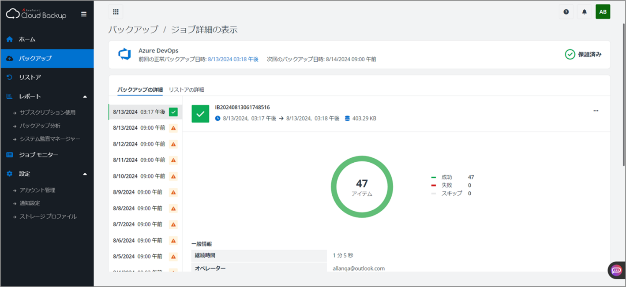Click the warning icon for 8/10/2024

tap(173, 176)
